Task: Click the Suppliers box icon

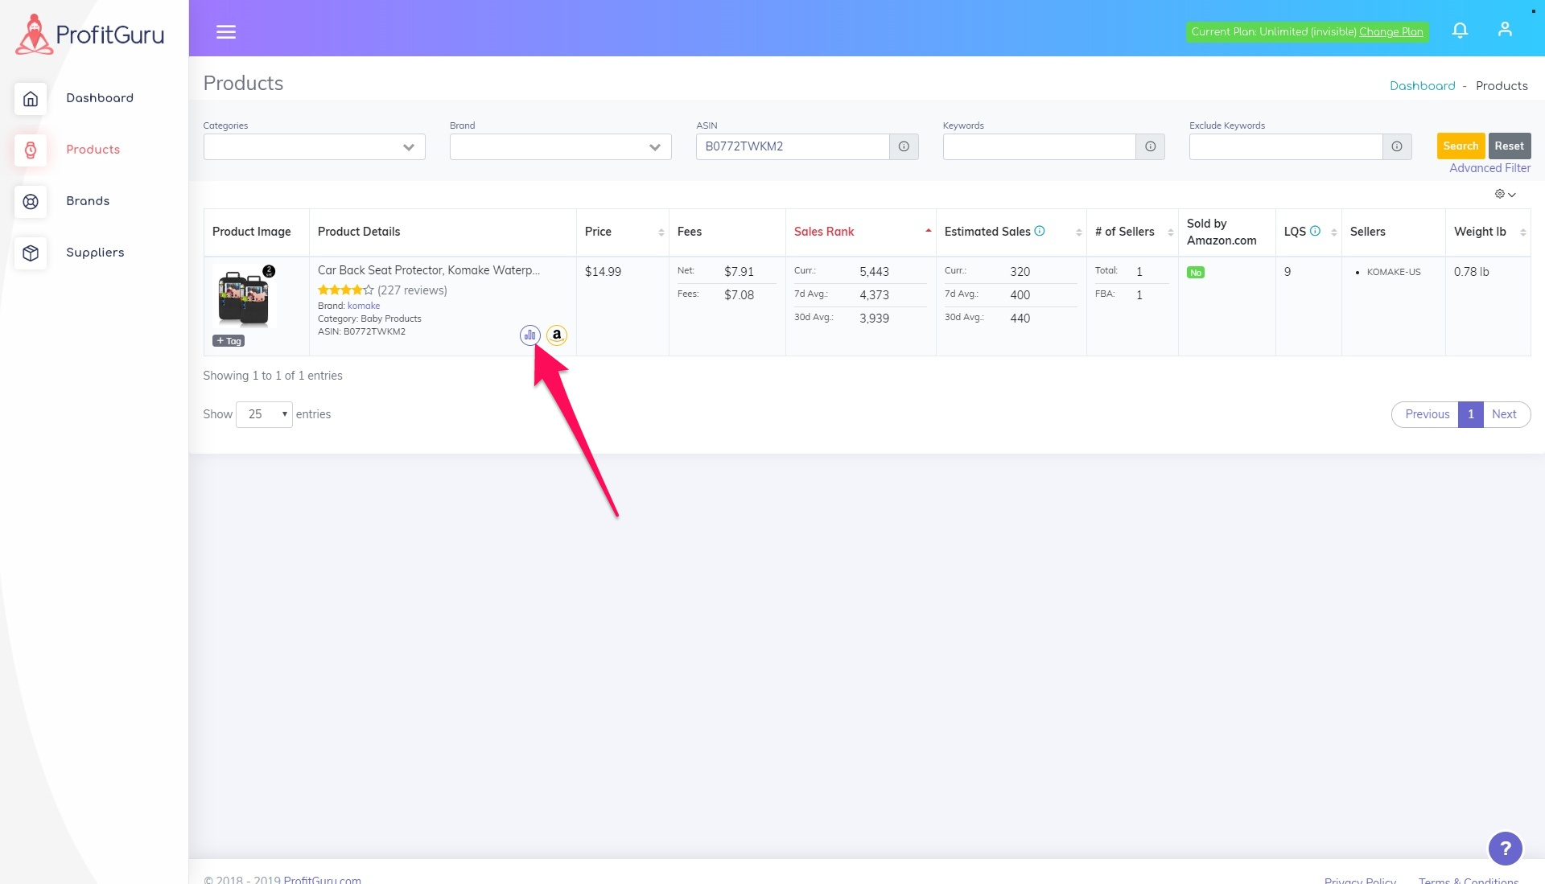Action: pyautogui.click(x=31, y=253)
